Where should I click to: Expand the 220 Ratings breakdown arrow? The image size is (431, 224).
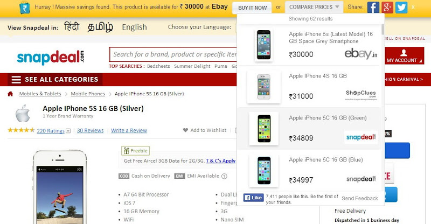(68, 131)
